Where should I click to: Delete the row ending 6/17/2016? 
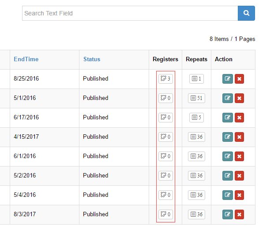click(239, 118)
